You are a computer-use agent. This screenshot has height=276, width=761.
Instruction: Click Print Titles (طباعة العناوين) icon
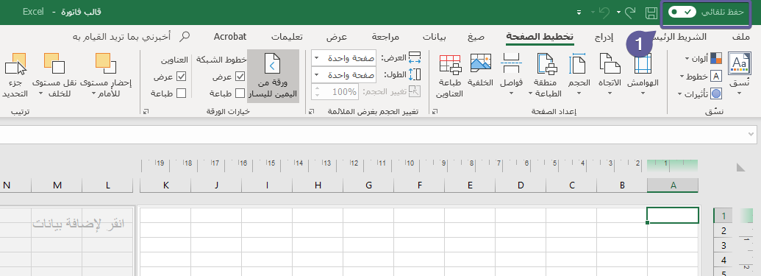[450, 65]
